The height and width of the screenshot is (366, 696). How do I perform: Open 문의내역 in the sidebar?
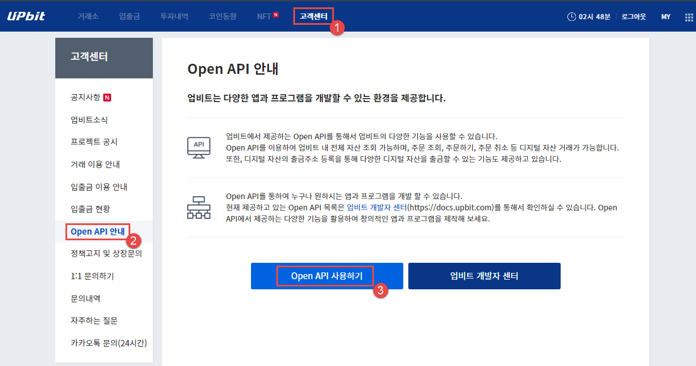pyautogui.click(x=86, y=298)
